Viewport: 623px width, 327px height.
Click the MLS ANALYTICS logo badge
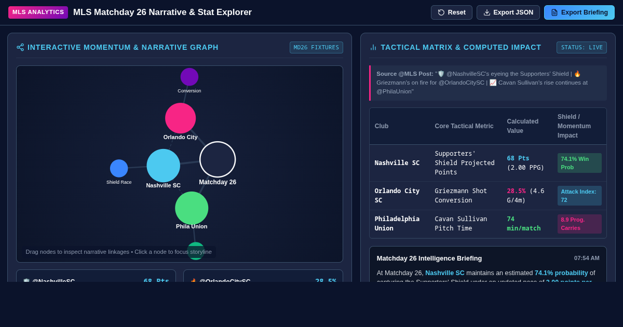pos(38,12)
